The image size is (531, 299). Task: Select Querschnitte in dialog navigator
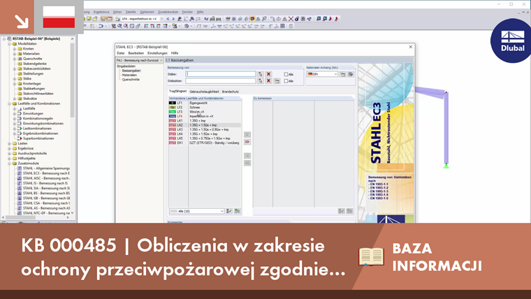(x=131, y=80)
